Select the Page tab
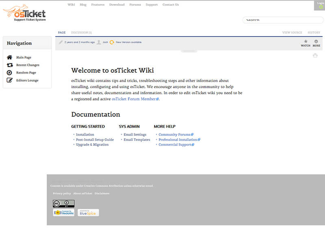 coord(62,33)
